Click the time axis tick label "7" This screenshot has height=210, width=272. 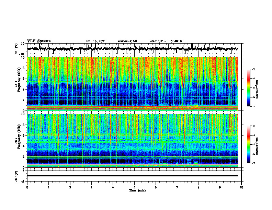(177, 187)
